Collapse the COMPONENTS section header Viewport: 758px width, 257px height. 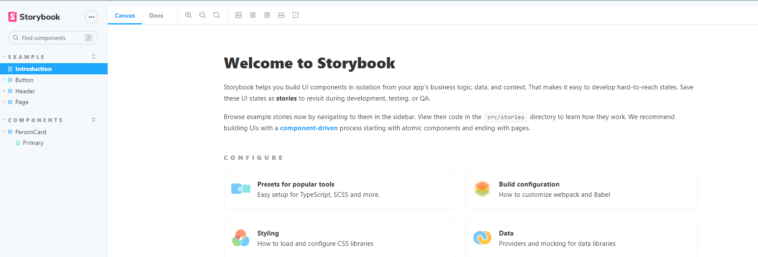35,120
